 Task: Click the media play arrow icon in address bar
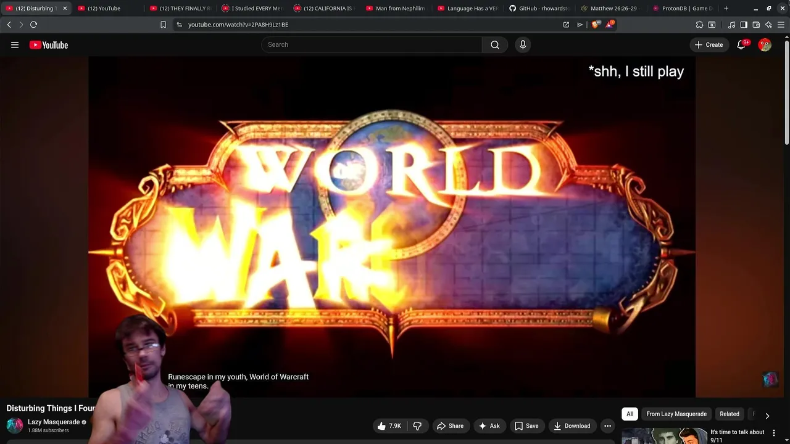tap(580, 25)
